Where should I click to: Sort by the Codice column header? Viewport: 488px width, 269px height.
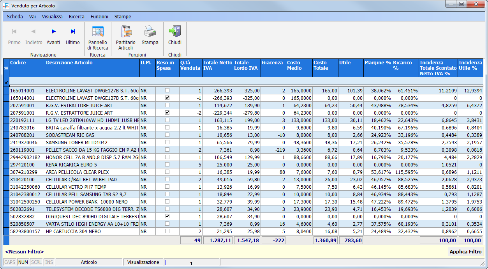click(x=27, y=68)
